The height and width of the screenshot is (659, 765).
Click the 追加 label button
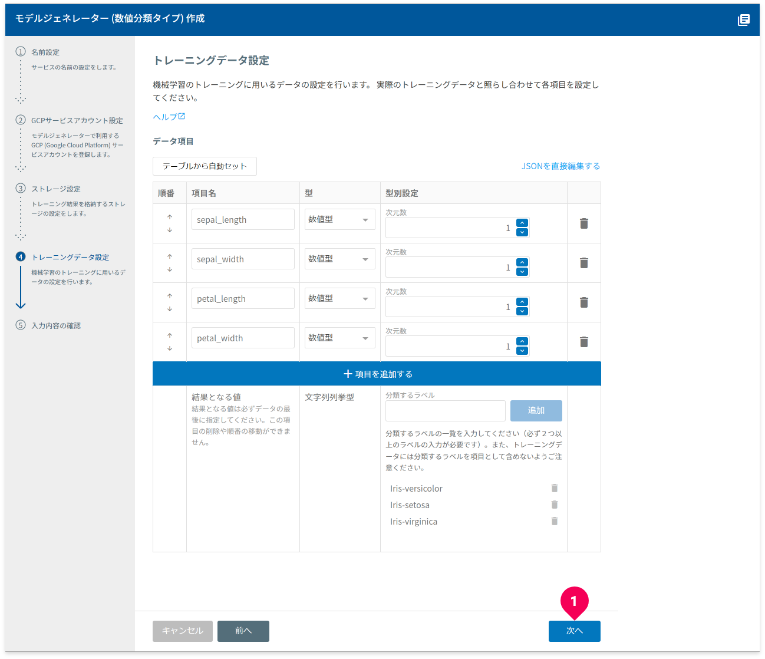point(536,410)
